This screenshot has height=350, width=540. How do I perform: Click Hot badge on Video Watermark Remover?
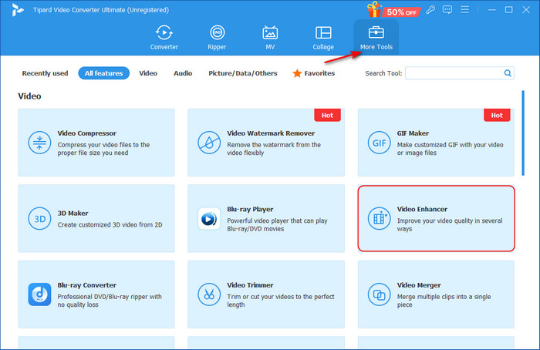327,116
